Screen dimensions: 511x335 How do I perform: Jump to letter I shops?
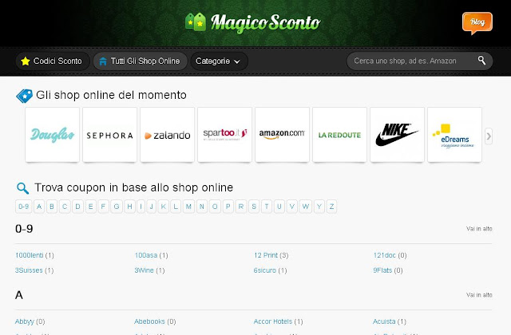141,207
